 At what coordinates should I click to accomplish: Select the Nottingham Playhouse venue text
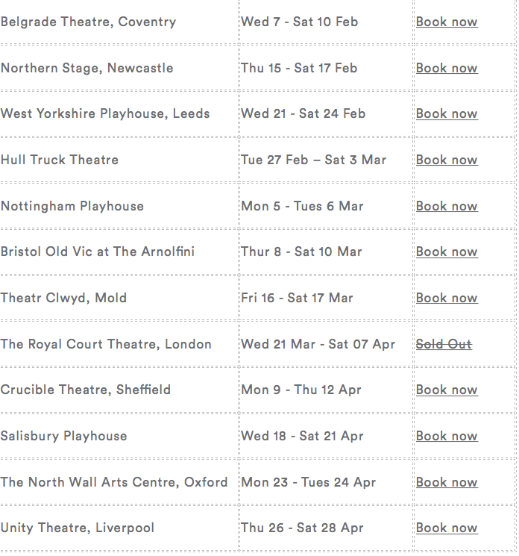tap(72, 206)
